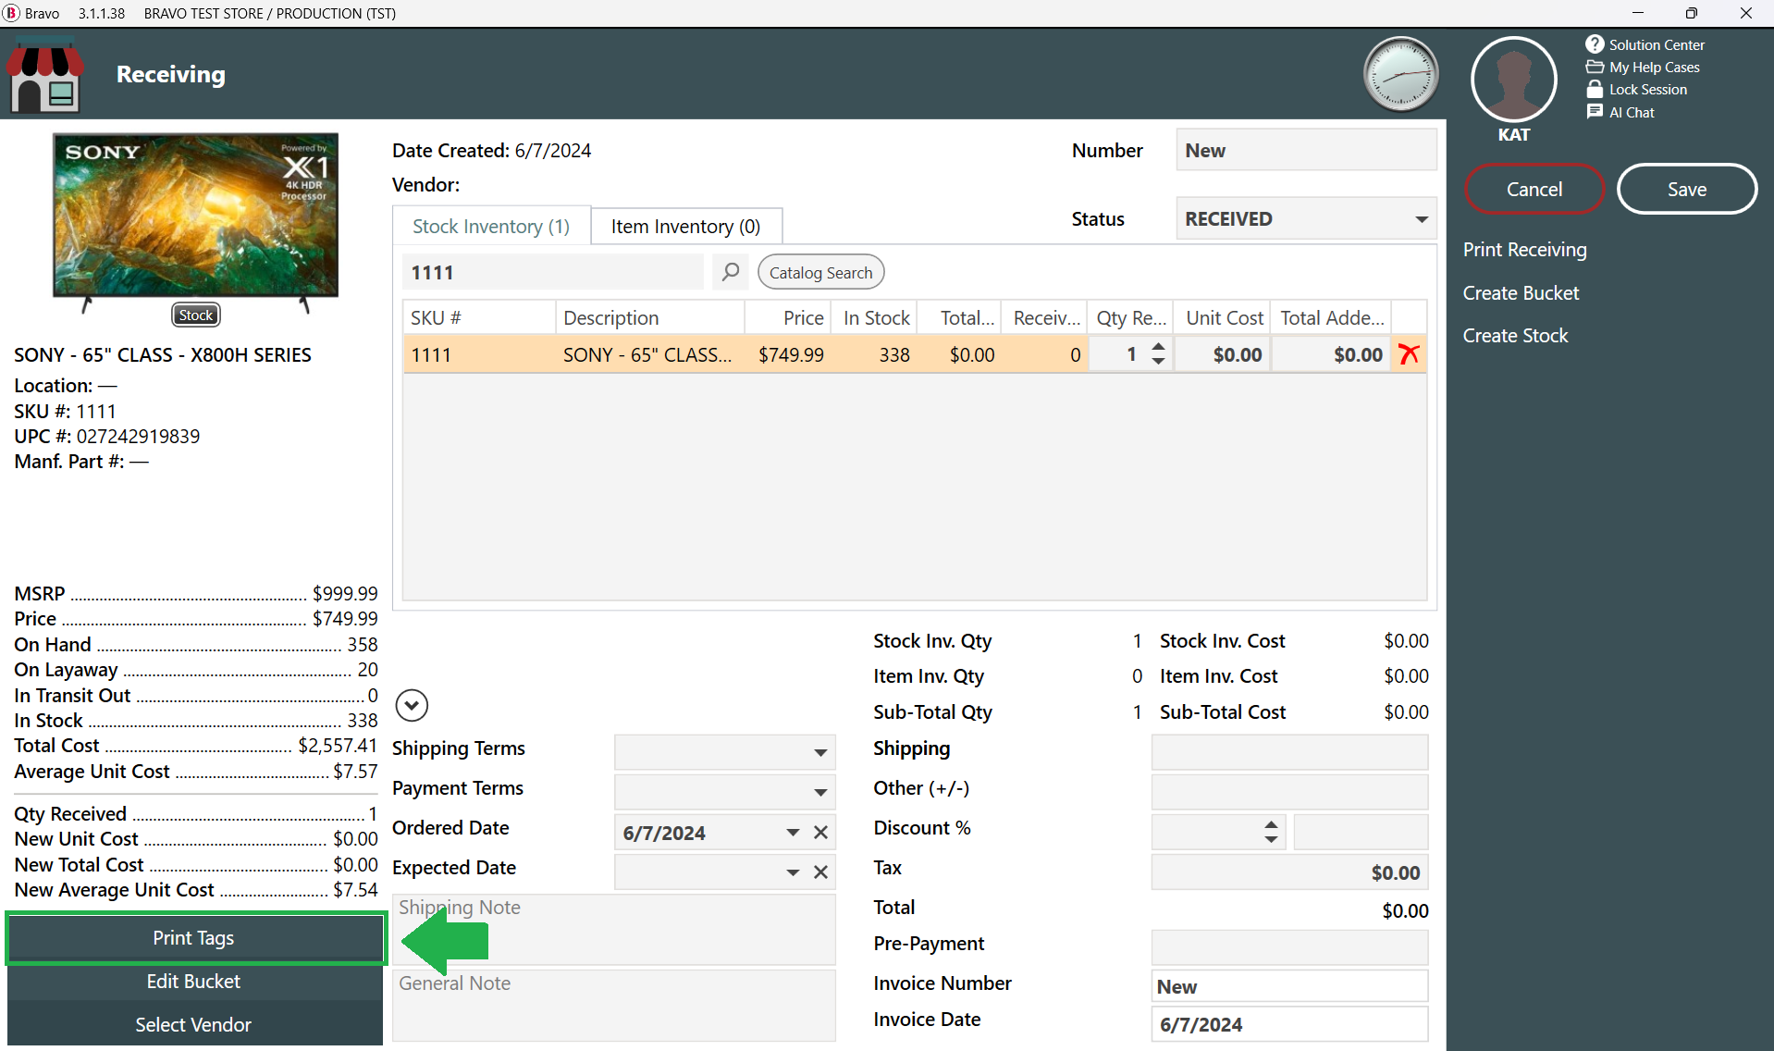Click Create Bucket link
The height and width of the screenshot is (1051, 1774).
(1521, 293)
